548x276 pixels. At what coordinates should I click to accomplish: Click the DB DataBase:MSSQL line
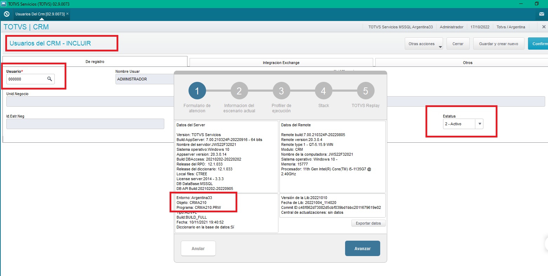pyautogui.click(x=194, y=184)
